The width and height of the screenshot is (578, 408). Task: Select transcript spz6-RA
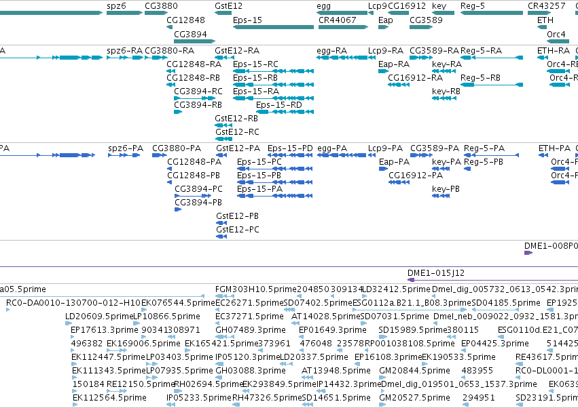pyautogui.click(x=124, y=58)
